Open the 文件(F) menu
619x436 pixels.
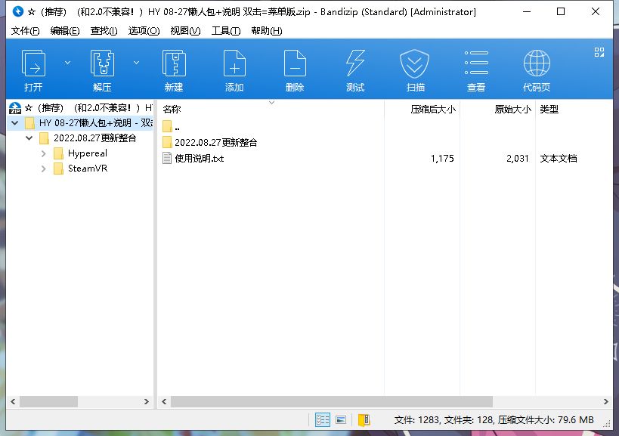pos(25,31)
